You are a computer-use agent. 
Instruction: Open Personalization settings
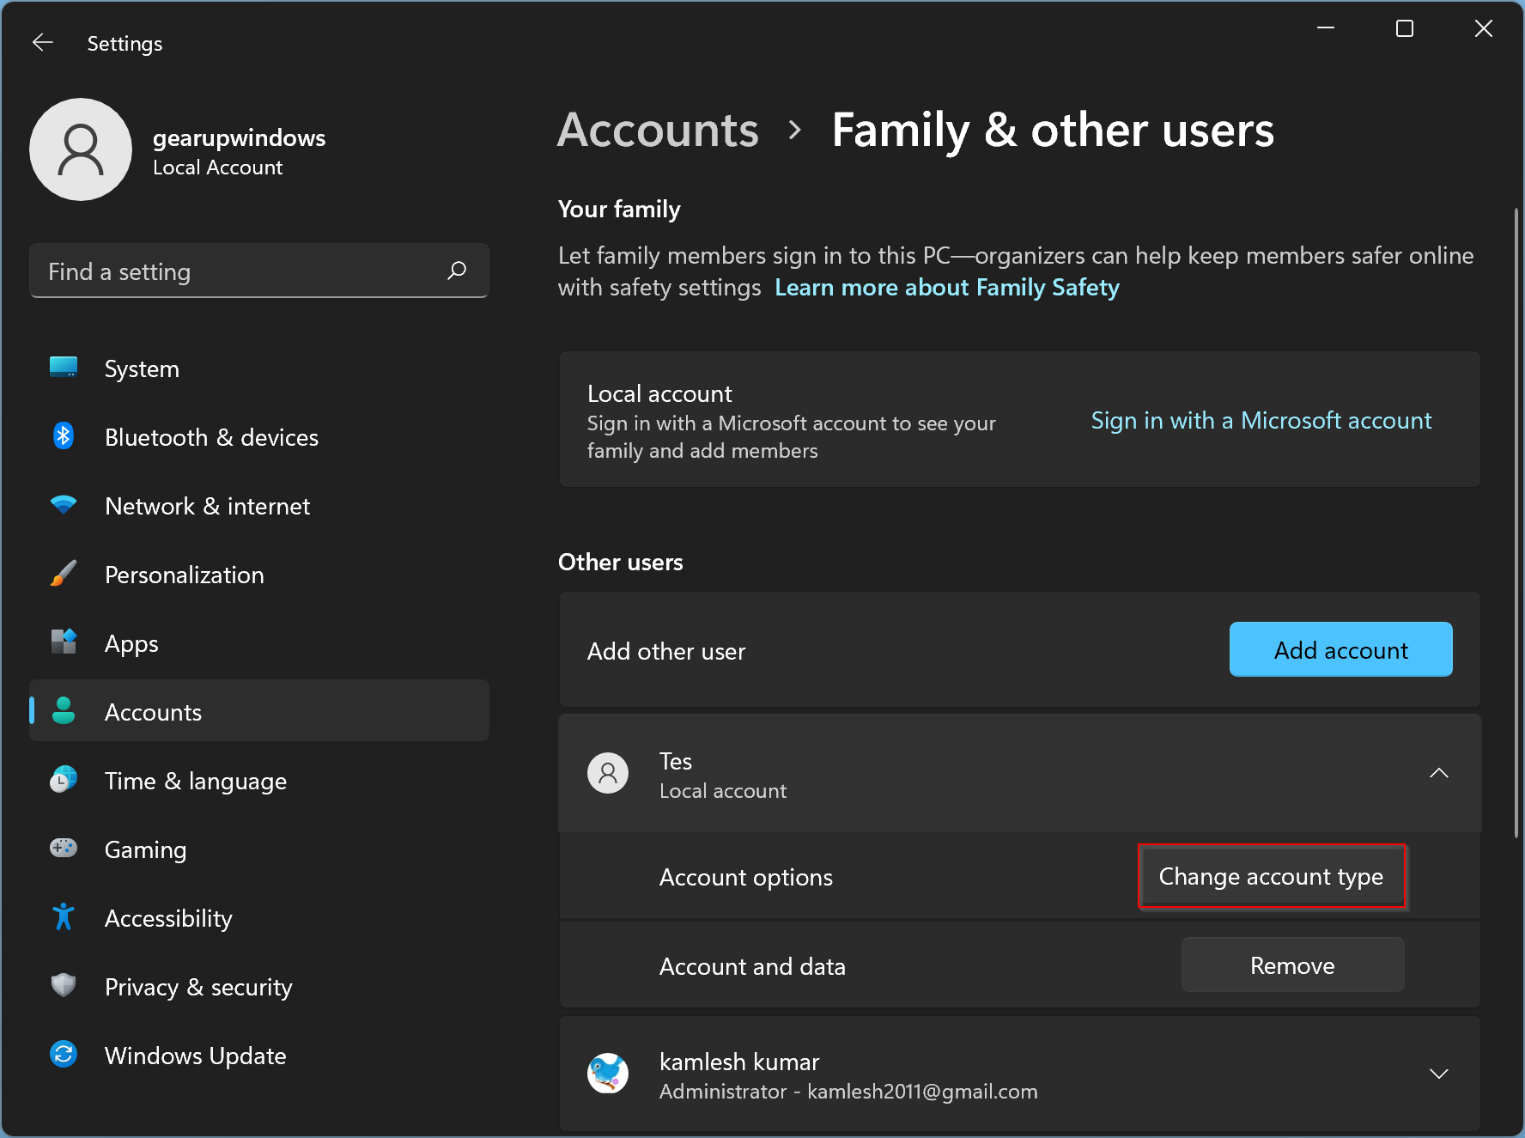pyautogui.click(x=259, y=575)
